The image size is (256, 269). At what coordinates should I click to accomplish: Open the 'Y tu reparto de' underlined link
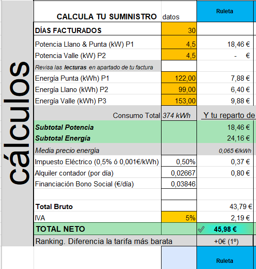tap(229, 115)
